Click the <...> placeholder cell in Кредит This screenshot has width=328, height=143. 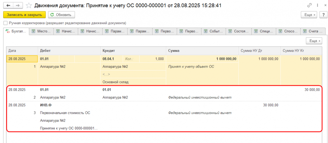(134, 74)
